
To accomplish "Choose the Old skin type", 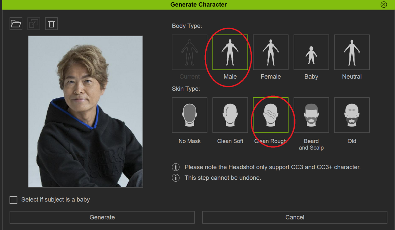I will point(352,115).
